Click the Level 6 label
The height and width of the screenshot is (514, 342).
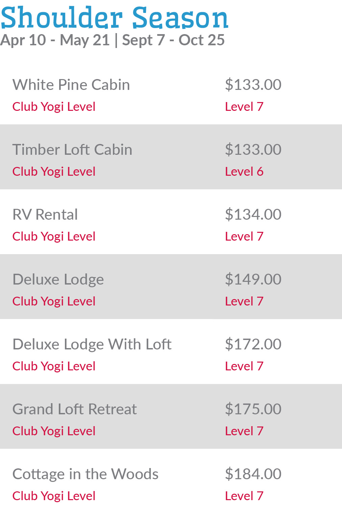(244, 172)
